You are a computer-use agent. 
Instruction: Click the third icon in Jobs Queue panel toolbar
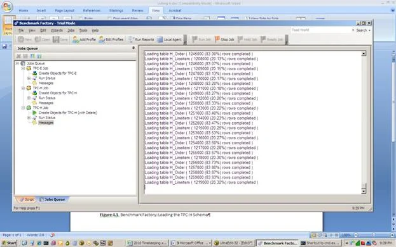(32, 56)
